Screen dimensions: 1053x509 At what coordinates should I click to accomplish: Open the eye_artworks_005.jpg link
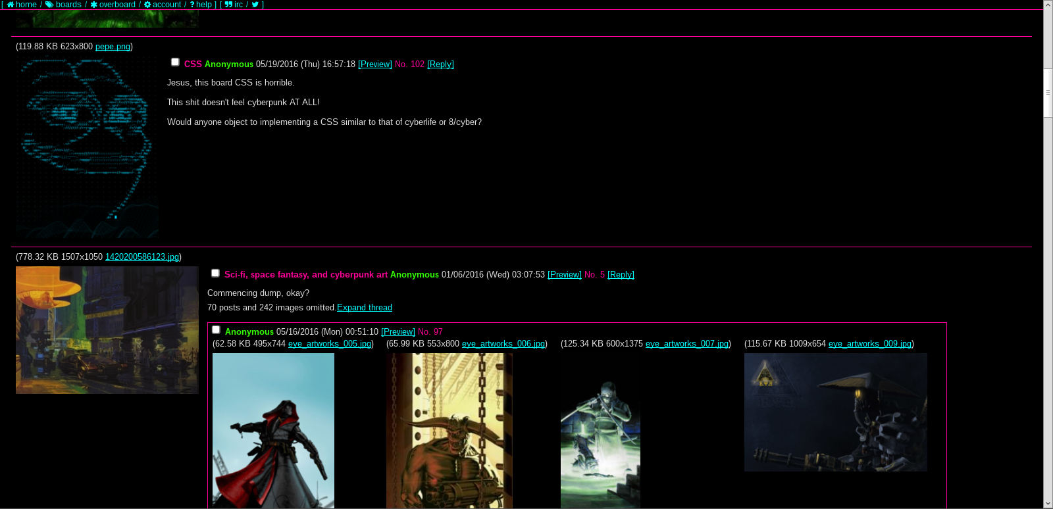[330, 344]
